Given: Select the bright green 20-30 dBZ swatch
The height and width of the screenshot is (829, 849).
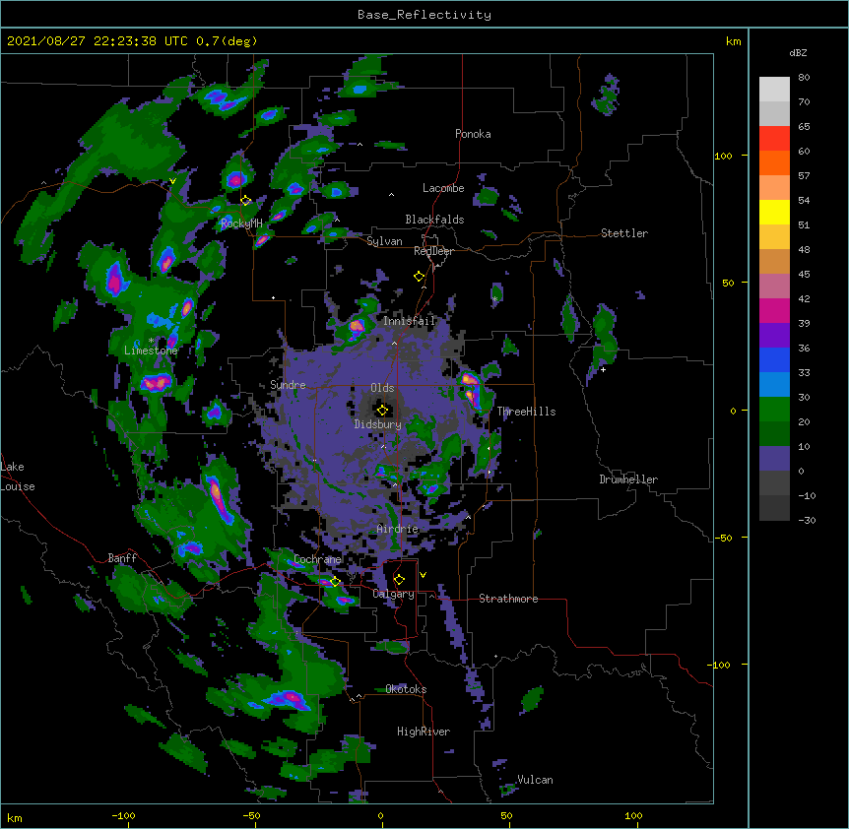Looking at the screenshot, I should tap(774, 410).
